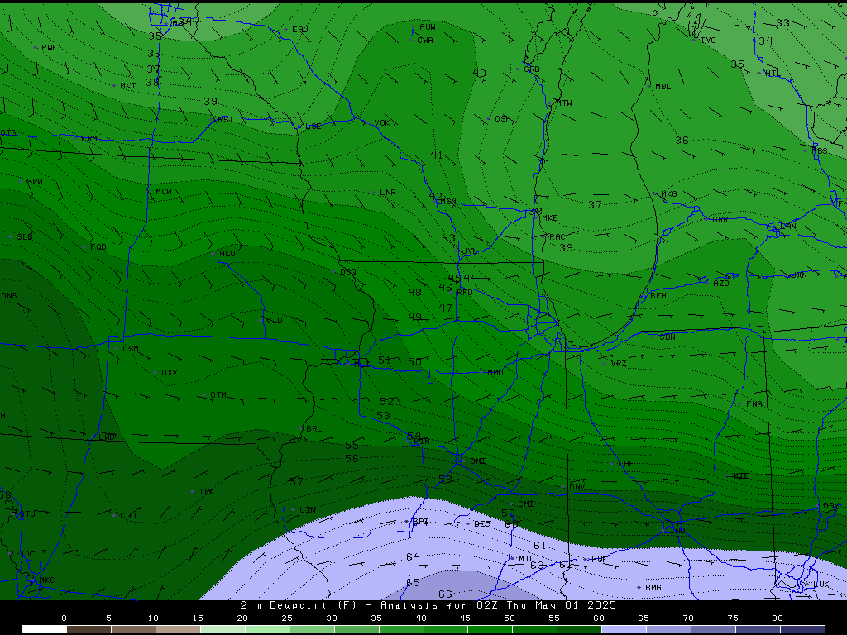847x635 pixels.
Task: Click the pale green 15-20 legend swatch
Action: (223, 629)
